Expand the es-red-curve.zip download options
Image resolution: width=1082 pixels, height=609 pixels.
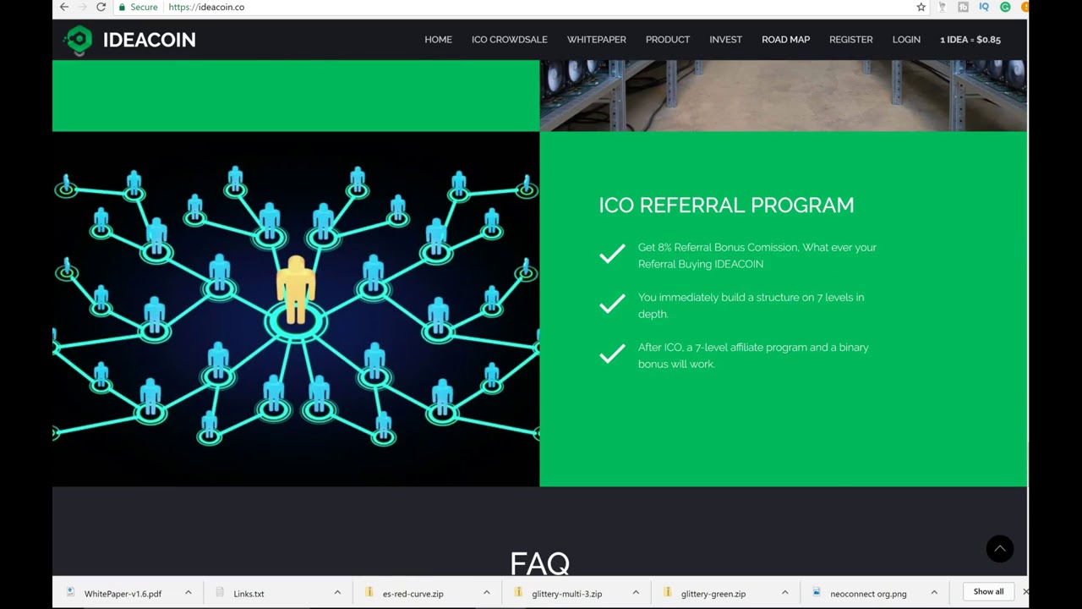pyautogui.click(x=486, y=593)
